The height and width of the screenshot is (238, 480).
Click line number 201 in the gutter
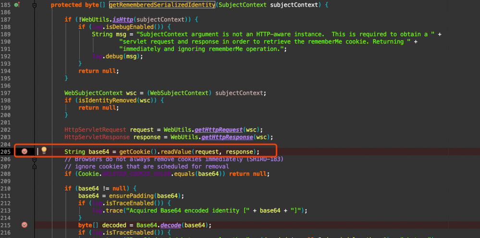click(x=5, y=122)
